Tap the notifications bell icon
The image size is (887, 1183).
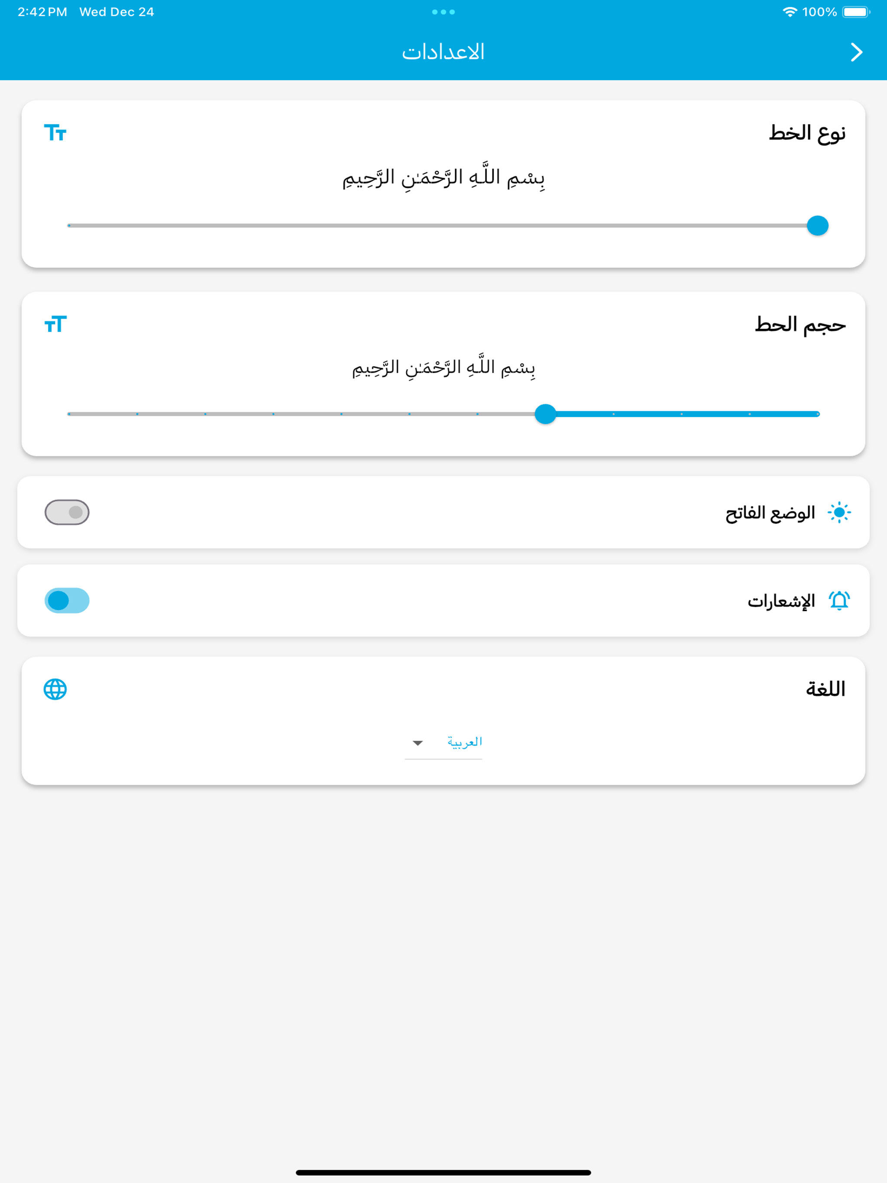click(839, 601)
